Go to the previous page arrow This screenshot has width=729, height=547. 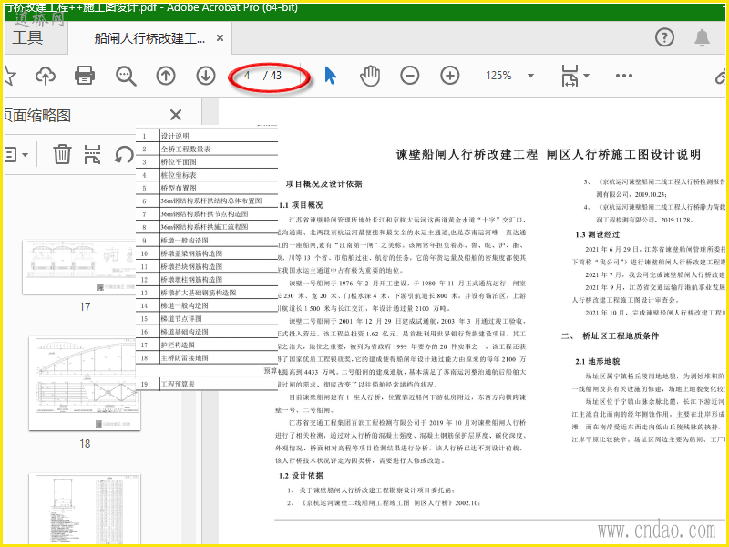click(166, 76)
